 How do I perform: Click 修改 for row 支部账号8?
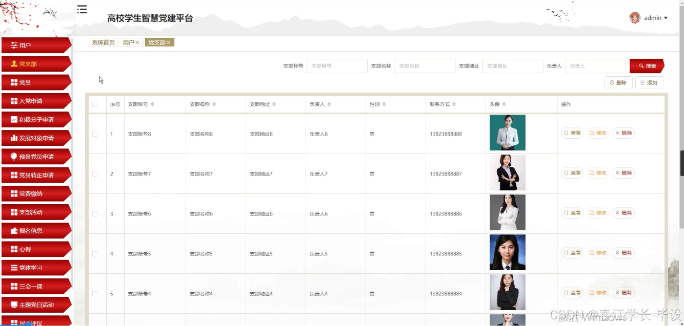coord(598,133)
